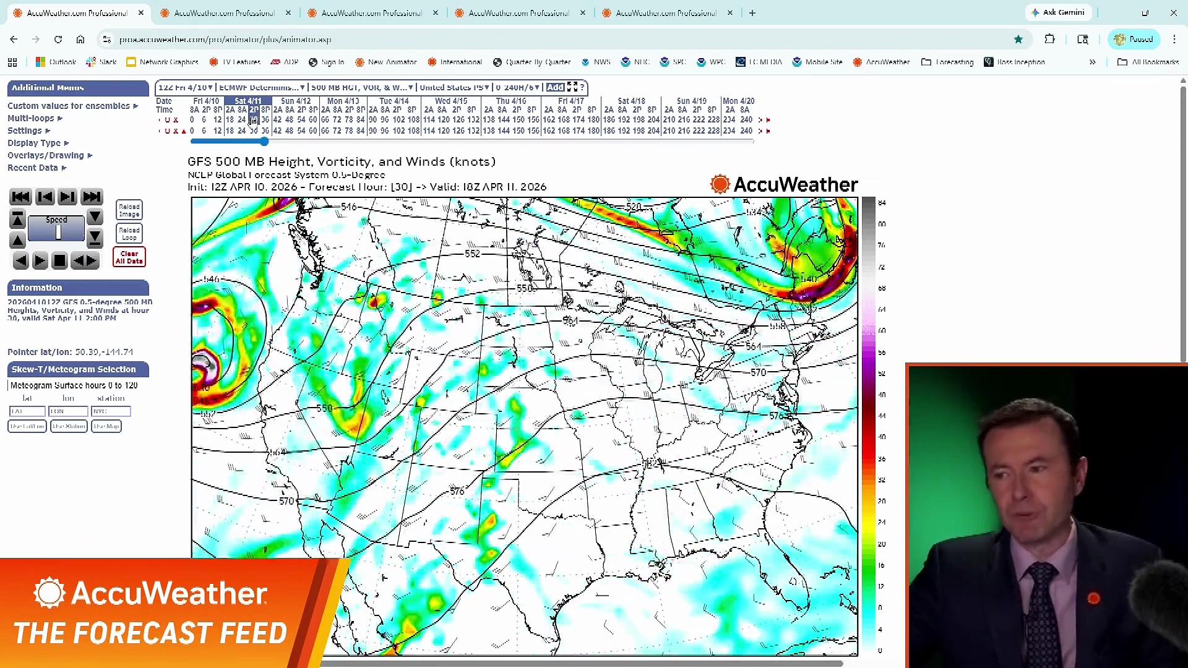Expand the Multi-loops menu

pyautogui.click(x=35, y=118)
